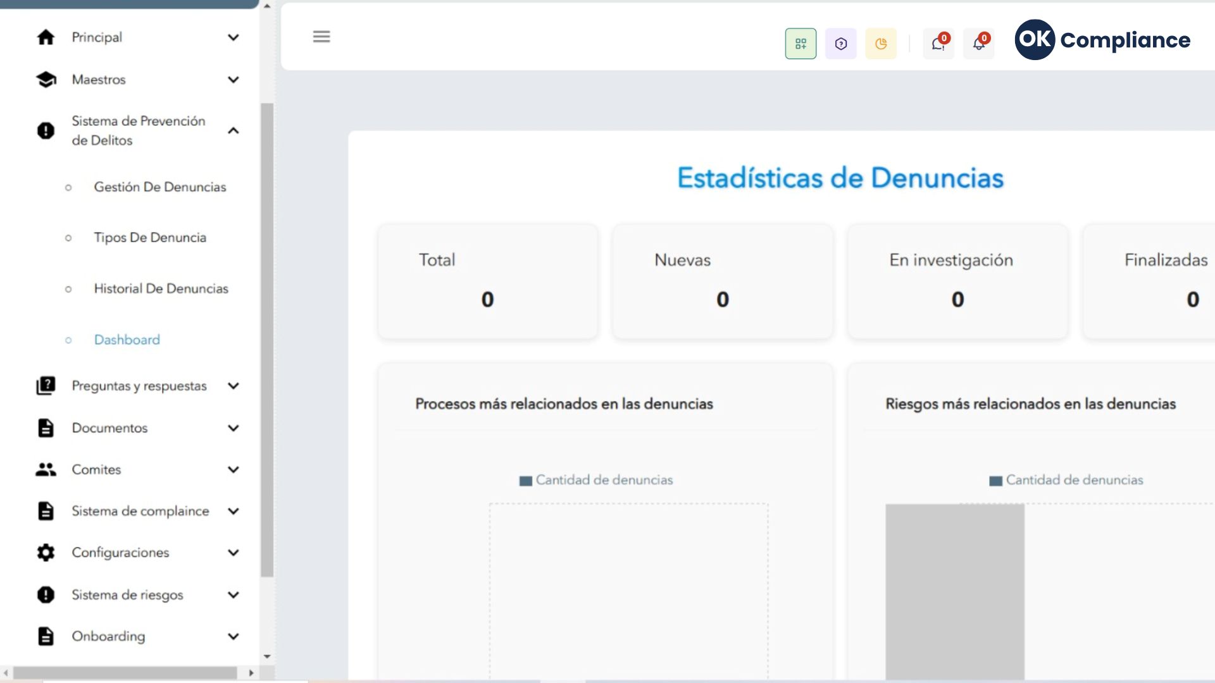The height and width of the screenshot is (683, 1215).
Task: Open the yellow pie chart icon
Action: 881,44
